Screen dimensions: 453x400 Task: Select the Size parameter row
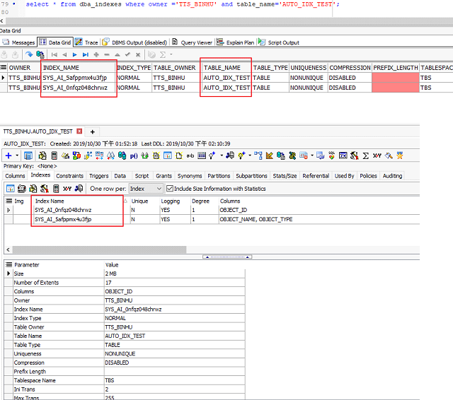tap(125, 273)
